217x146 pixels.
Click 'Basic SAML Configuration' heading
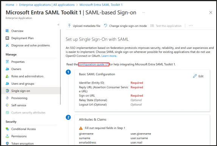click(97, 74)
